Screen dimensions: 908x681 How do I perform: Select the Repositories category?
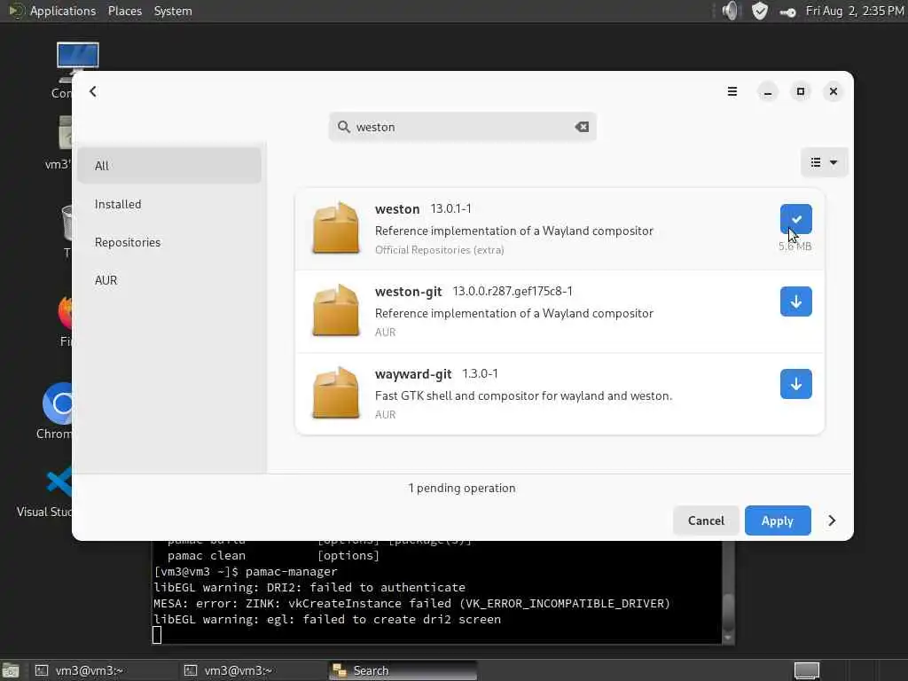[x=169, y=242]
